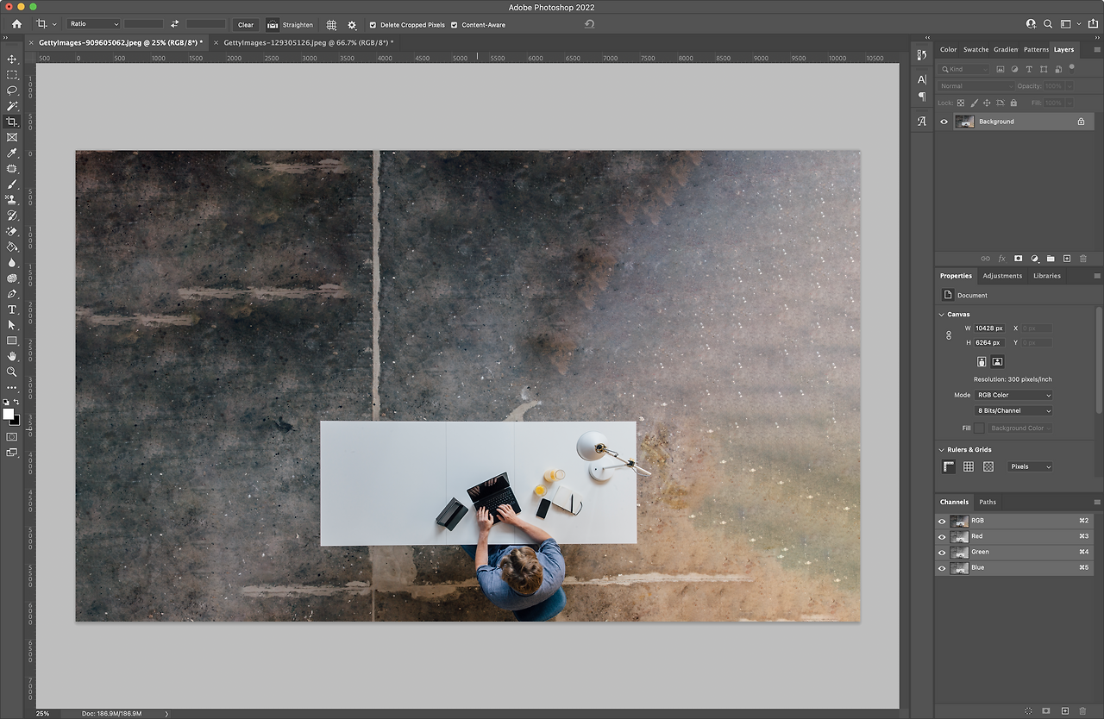Select the Zoom tool
The image size is (1104, 719).
(12, 372)
